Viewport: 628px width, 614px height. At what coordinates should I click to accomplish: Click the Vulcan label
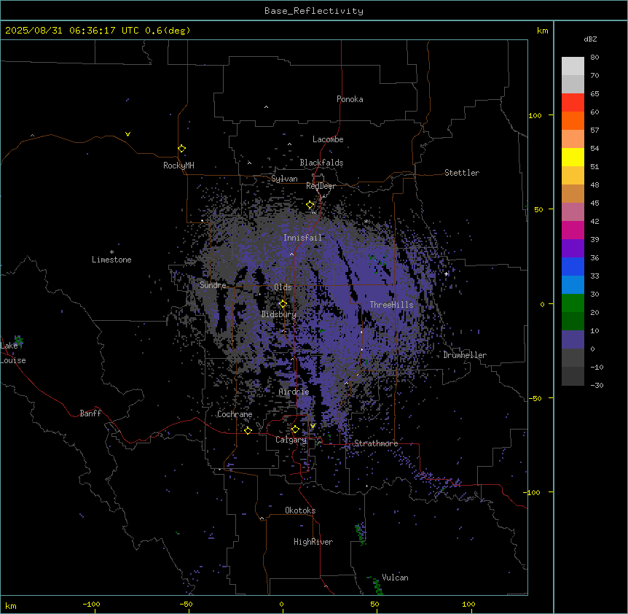tap(396, 578)
